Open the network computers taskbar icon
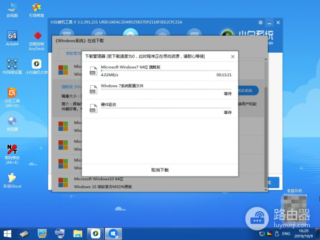Screen dimensions: 320x240 tap(42, 234)
